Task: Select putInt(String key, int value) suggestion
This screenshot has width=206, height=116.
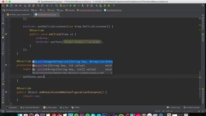Action: pyautogui.click(x=72, y=65)
